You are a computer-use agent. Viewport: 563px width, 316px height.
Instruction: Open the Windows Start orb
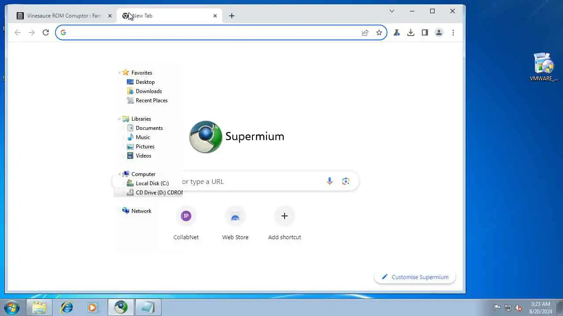coord(11,307)
